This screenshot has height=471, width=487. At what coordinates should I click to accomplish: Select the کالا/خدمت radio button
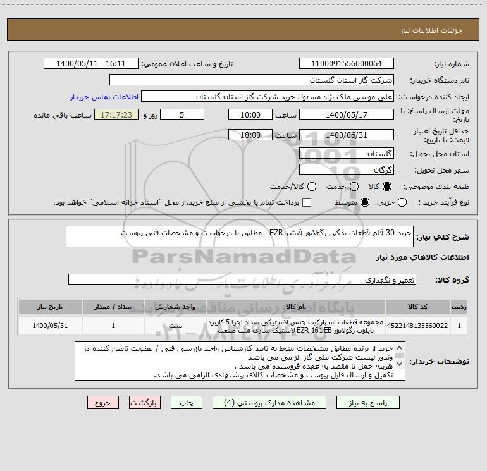click(312, 187)
